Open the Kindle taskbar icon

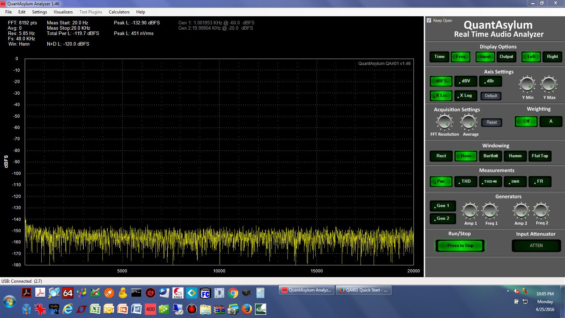[x=54, y=310]
